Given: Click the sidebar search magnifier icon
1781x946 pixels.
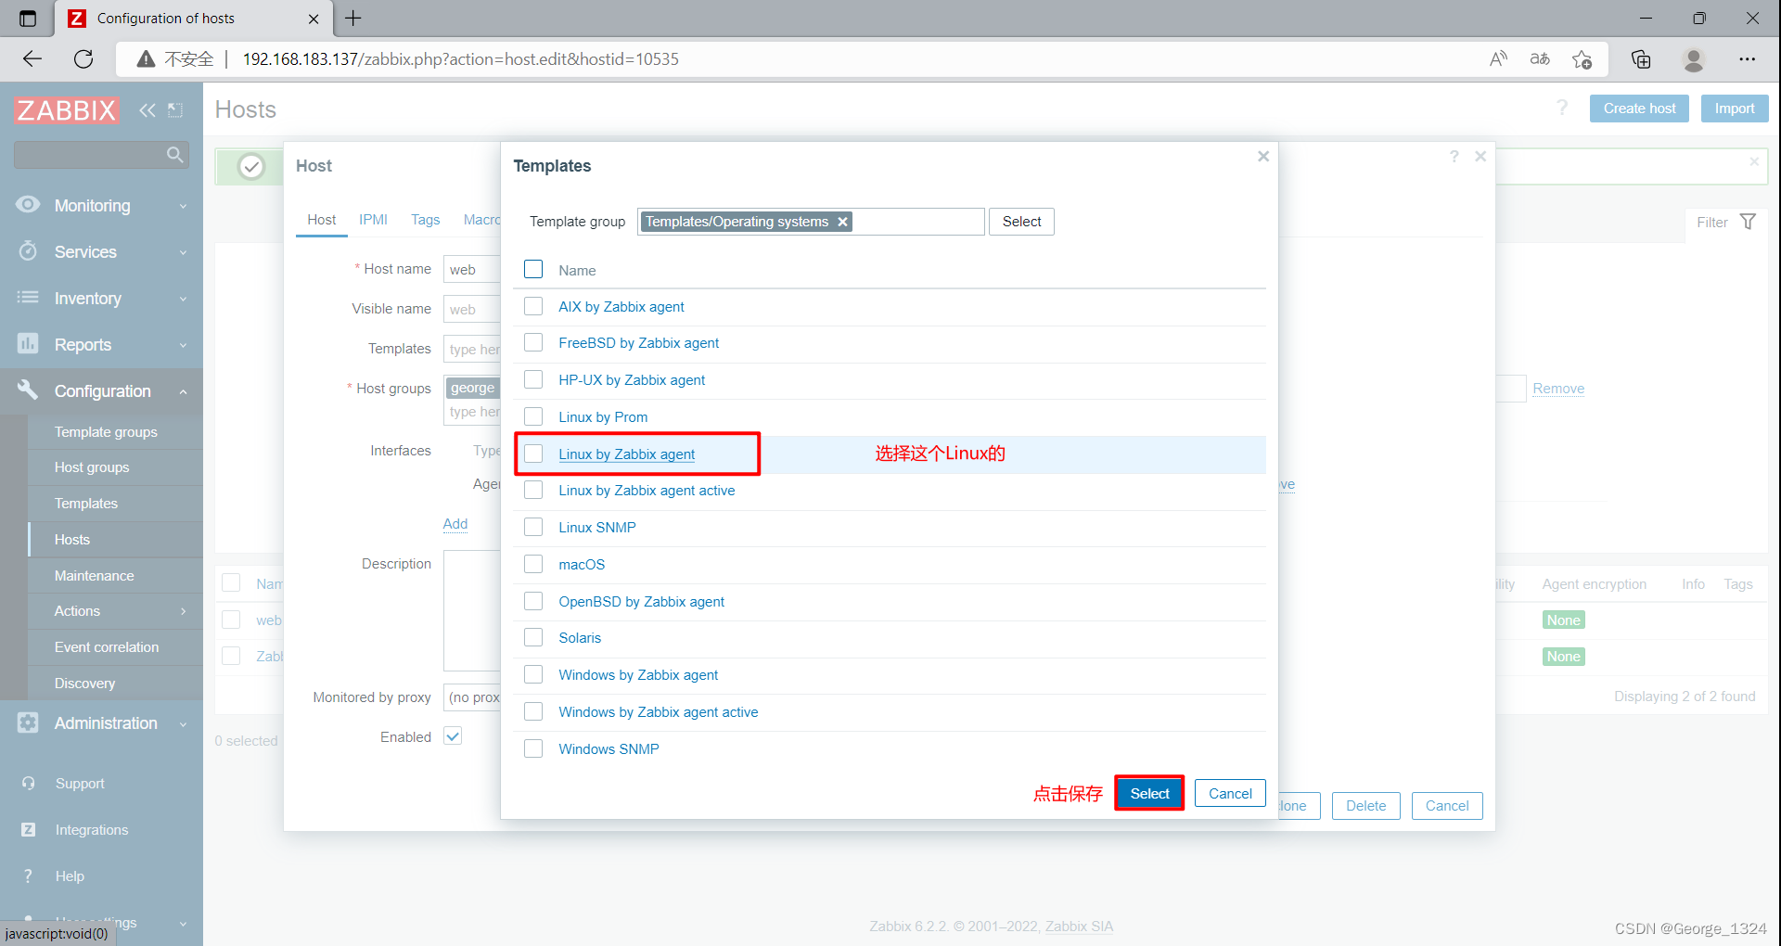Looking at the screenshot, I should 174,155.
